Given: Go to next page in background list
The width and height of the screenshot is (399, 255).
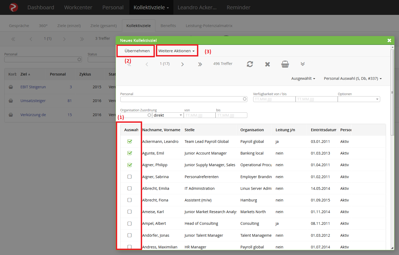Looking at the screenshot, I should 64,39.
